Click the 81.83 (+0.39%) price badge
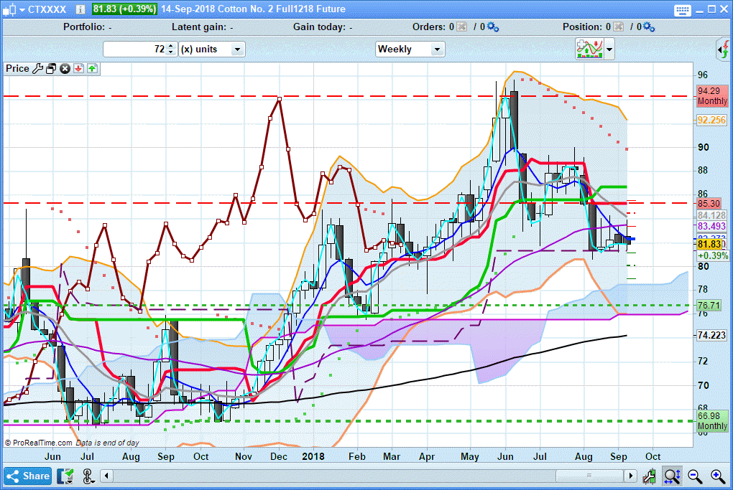 pyautogui.click(x=124, y=9)
